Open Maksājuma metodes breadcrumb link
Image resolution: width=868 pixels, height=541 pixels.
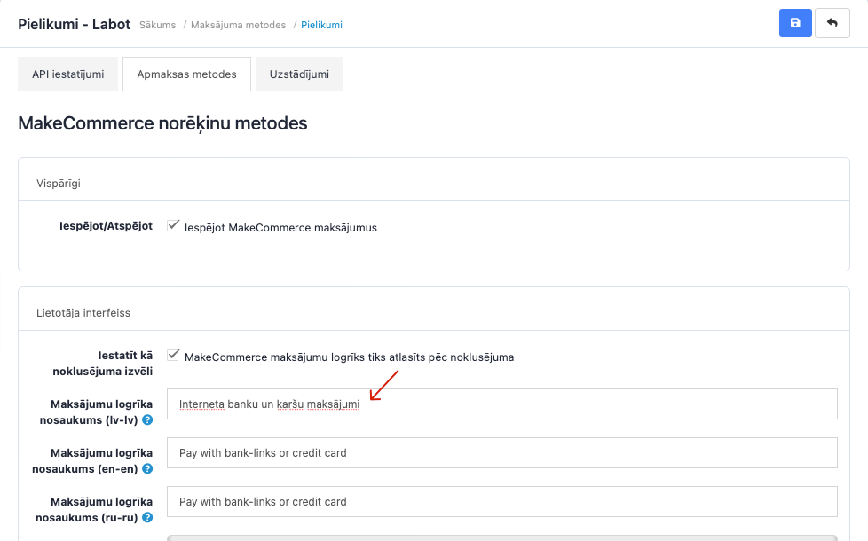pos(238,25)
